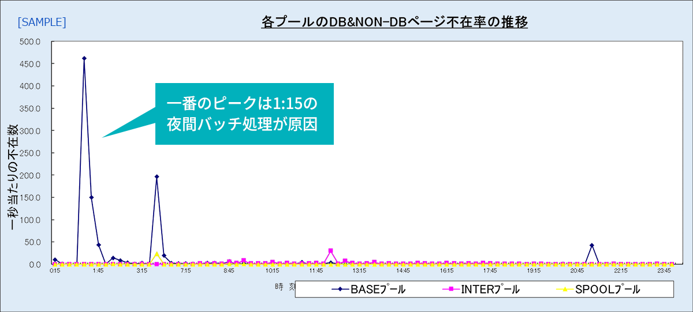
Task: Click the BASE data point near 195
Action: click(157, 177)
